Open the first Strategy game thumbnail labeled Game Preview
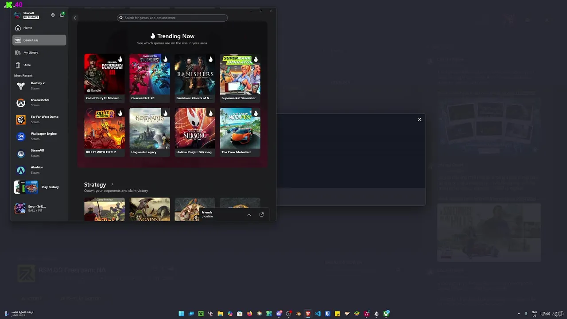 [105, 209]
